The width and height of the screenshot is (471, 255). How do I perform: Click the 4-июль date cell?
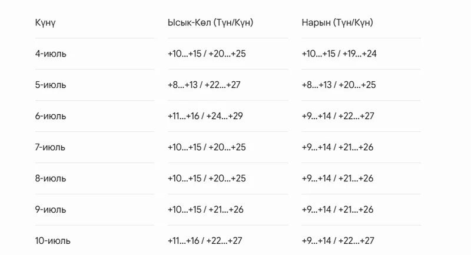tap(51, 54)
